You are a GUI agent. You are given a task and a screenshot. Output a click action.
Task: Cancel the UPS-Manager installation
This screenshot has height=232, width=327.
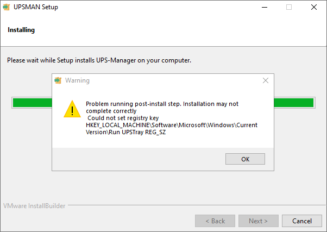[302, 221]
